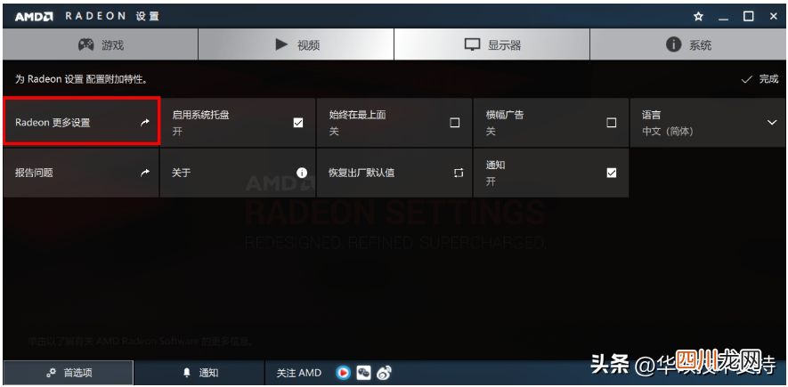Click 完成 (Done) with checkmark

(760, 79)
